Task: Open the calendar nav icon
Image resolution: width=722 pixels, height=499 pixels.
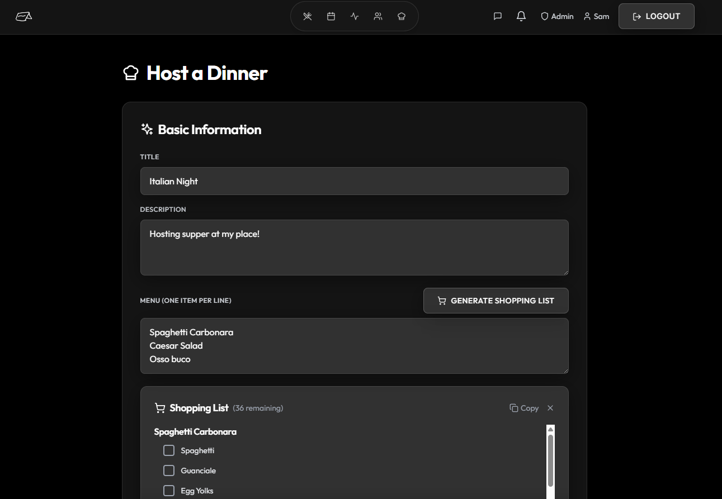Action: click(331, 16)
